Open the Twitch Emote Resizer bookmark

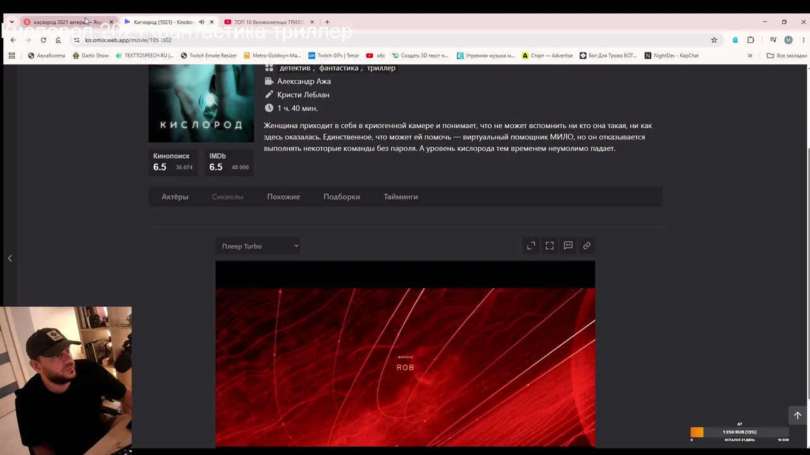209,56
